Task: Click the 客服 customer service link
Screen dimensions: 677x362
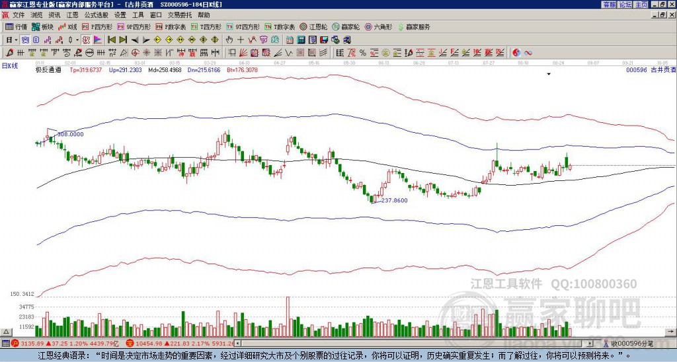Action: [x=609, y=5]
